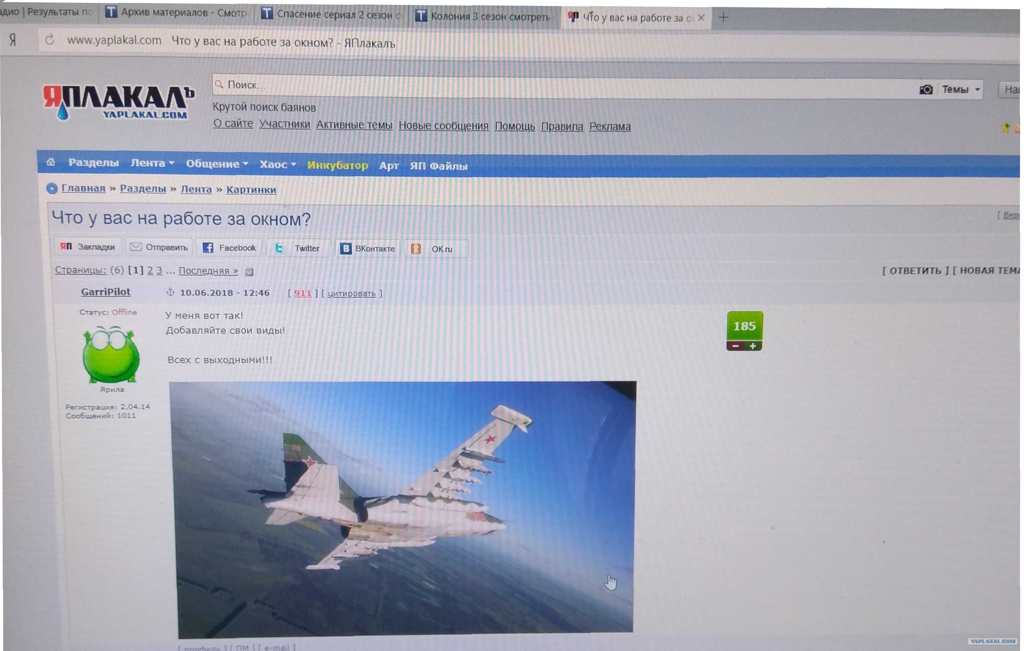Click the Отправить envelope button
The width and height of the screenshot is (1024, 651).
click(x=159, y=247)
